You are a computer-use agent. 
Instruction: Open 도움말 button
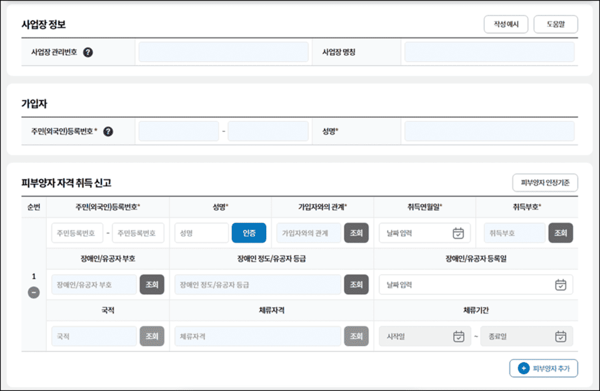pyautogui.click(x=556, y=24)
